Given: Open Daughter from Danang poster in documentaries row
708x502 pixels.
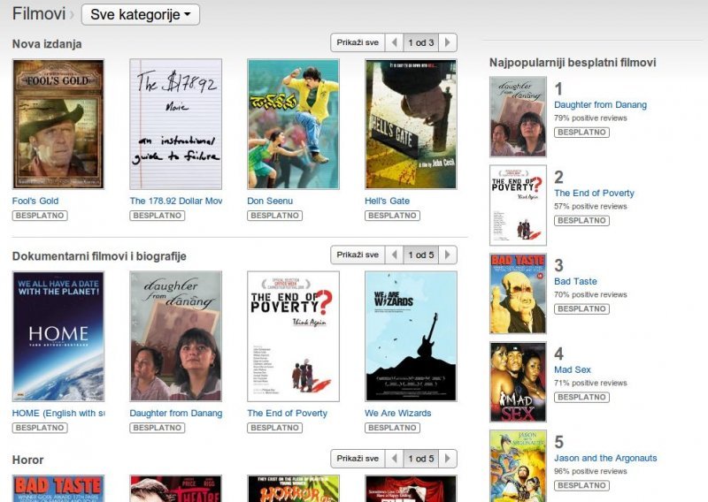Looking at the screenshot, I should coord(175,337).
